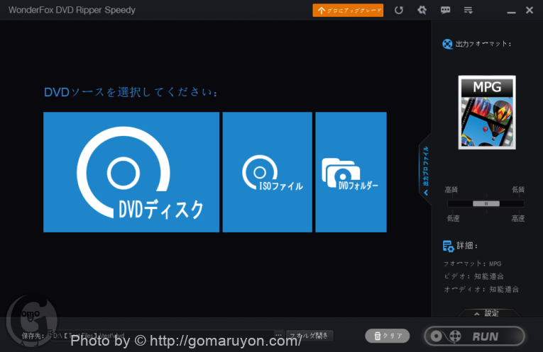This screenshot has height=352, width=543.
Task: Click the 低速 label below the slider
Action: (453, 218)
